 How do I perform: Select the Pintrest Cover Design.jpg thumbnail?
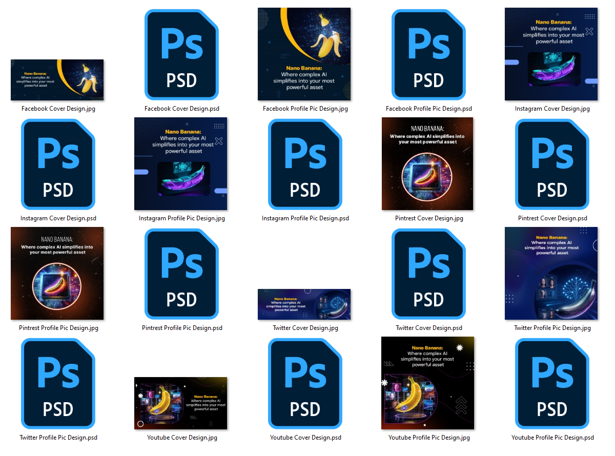[428, 164]
